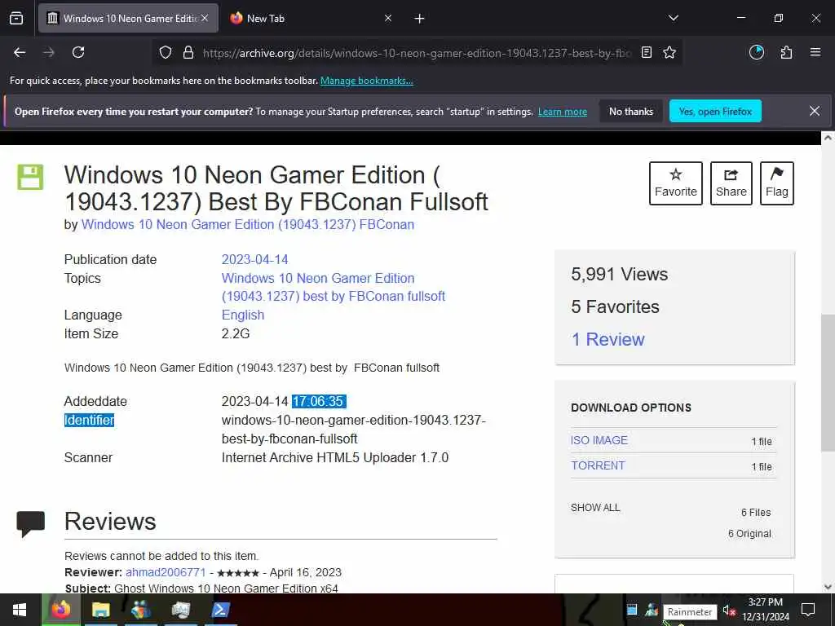Image resolution: width=835 pixels, height=626 pixels.
Task: Click the Favorite star button
Action: tap(676, 183)
